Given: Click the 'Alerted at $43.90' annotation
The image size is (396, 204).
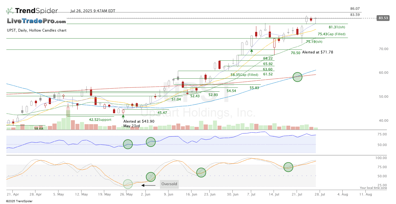Looking at the screenshot, I should (x=139, y=121).
